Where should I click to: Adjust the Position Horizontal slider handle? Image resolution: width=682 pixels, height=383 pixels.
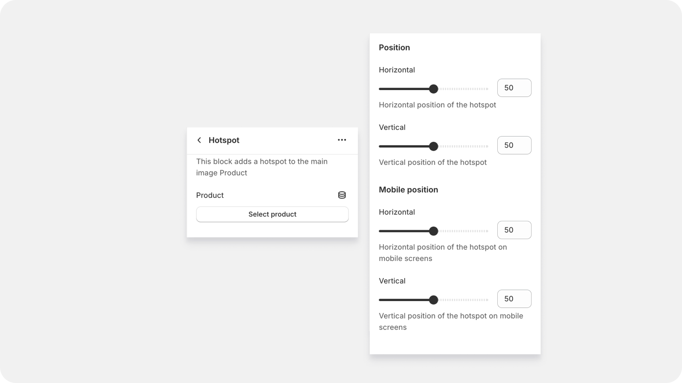tap(433, 89)
